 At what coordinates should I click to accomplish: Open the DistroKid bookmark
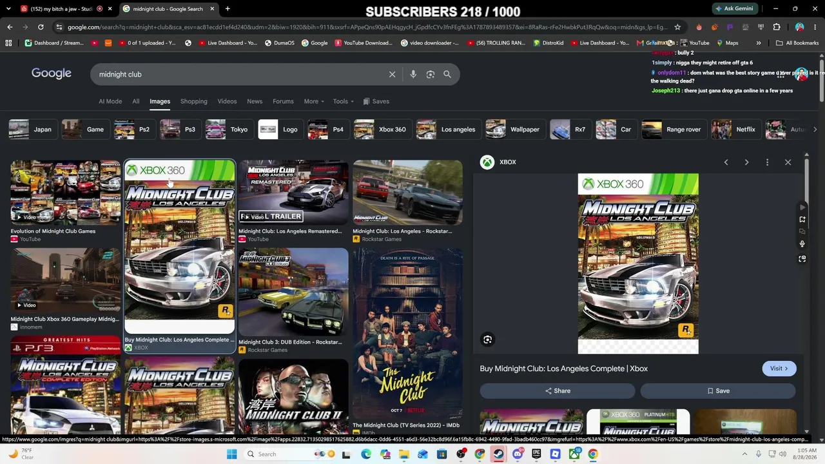pos(548,43)
